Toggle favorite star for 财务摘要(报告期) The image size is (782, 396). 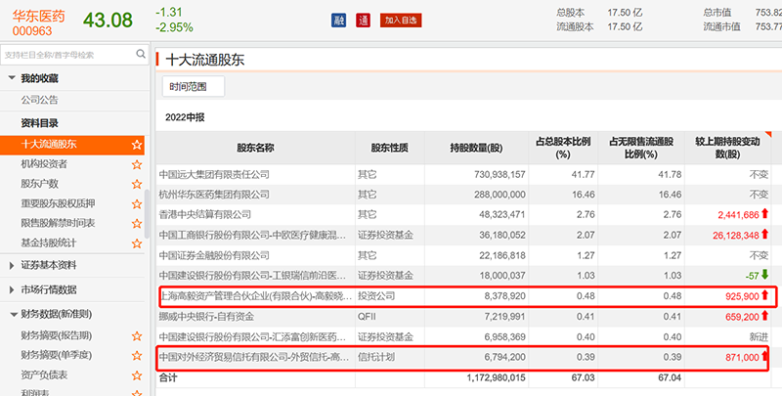click(137, 335)
